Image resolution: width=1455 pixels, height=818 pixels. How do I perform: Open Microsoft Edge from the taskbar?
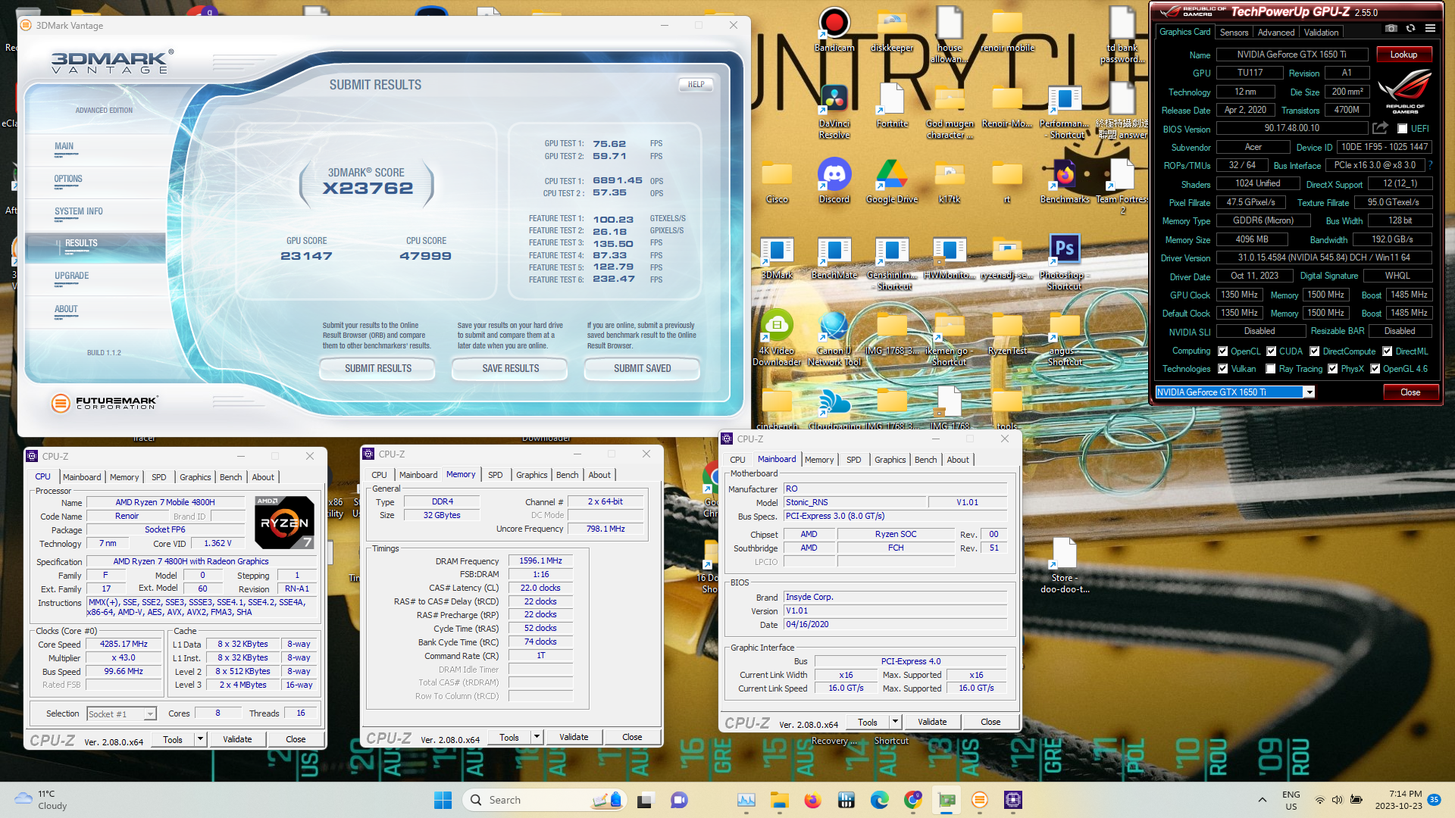coord(880,800)
